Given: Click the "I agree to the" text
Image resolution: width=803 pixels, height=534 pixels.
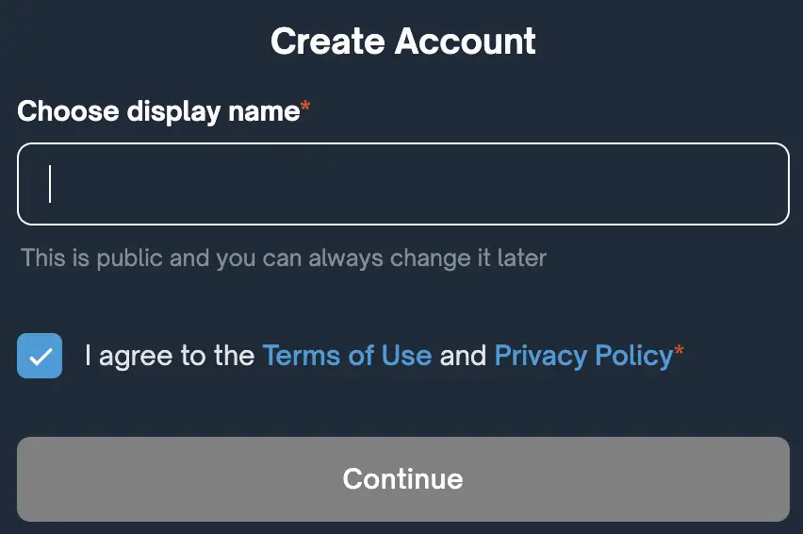Looking at the screenshot, I should (170, 356).
